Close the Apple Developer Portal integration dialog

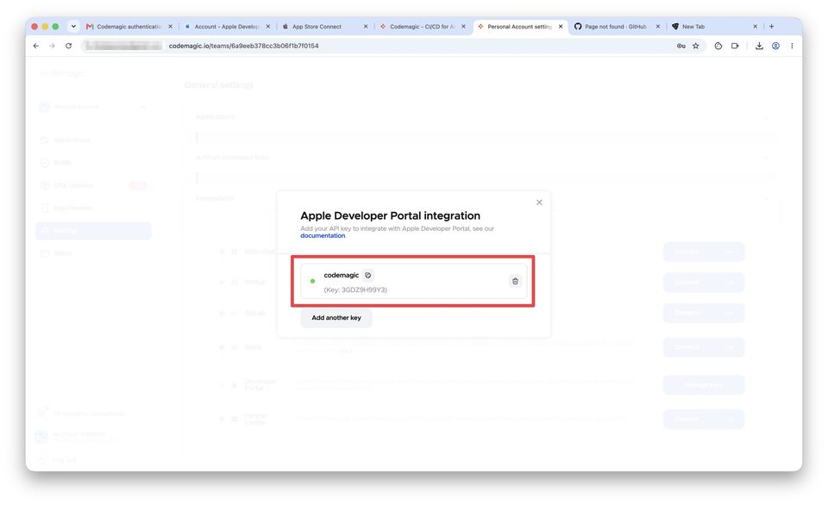tap(539, 203)
